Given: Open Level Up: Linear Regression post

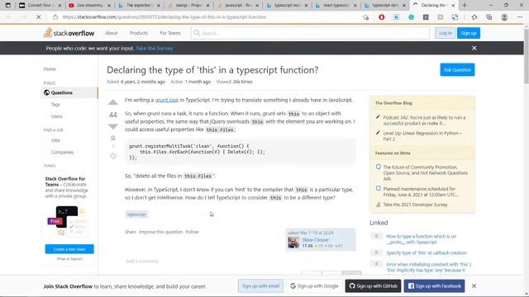Looking at the screenshot, I should coord(422,135).
